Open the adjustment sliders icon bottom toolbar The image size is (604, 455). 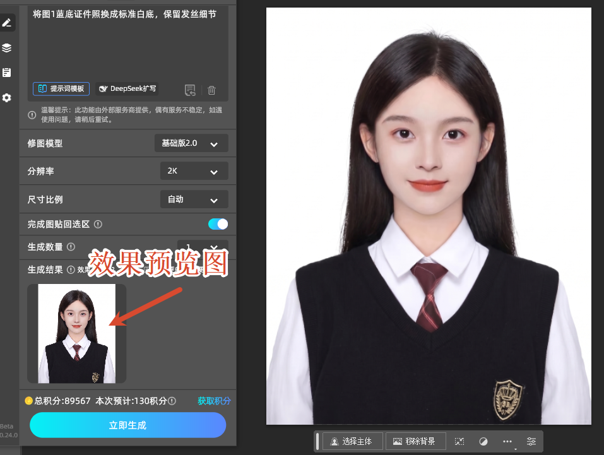coord(531,441)
